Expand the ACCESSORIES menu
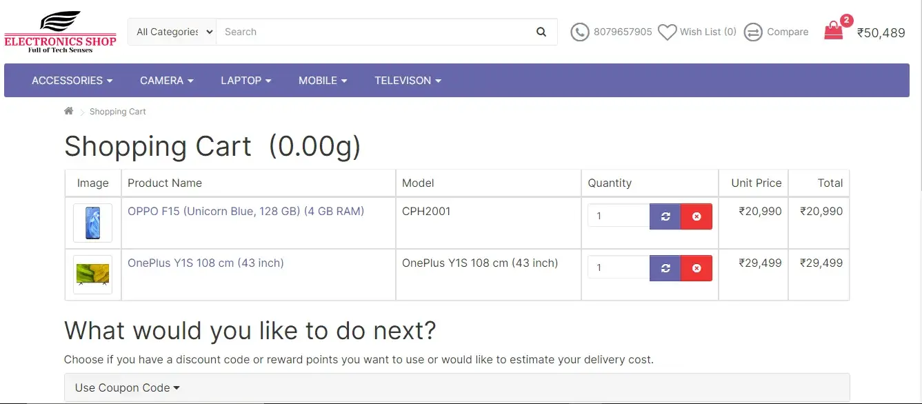The image size is (922, 404). pos(72,81)
